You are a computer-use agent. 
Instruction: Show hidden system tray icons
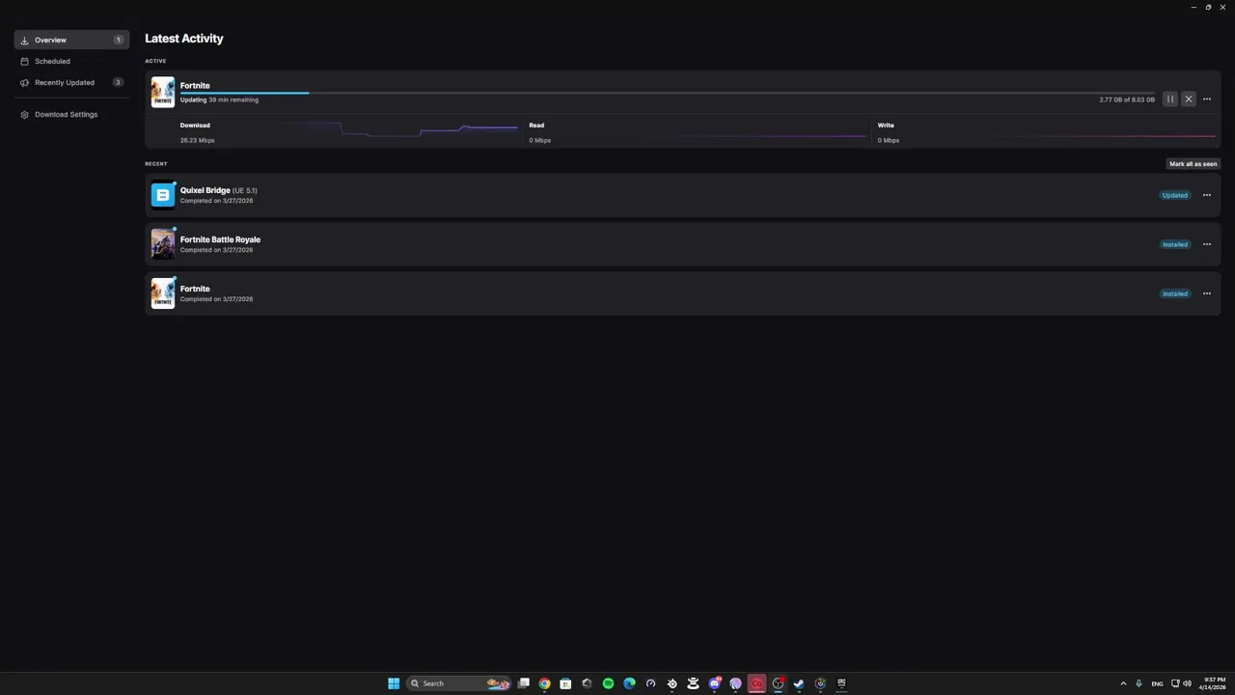tap(1123, 683)
